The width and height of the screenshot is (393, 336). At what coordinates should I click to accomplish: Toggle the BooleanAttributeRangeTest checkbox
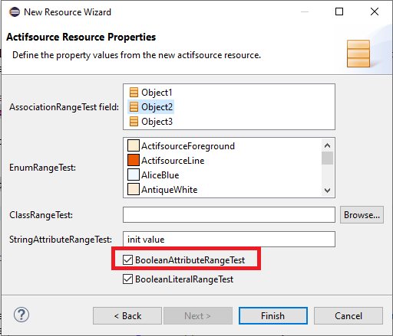coord(127,260)
